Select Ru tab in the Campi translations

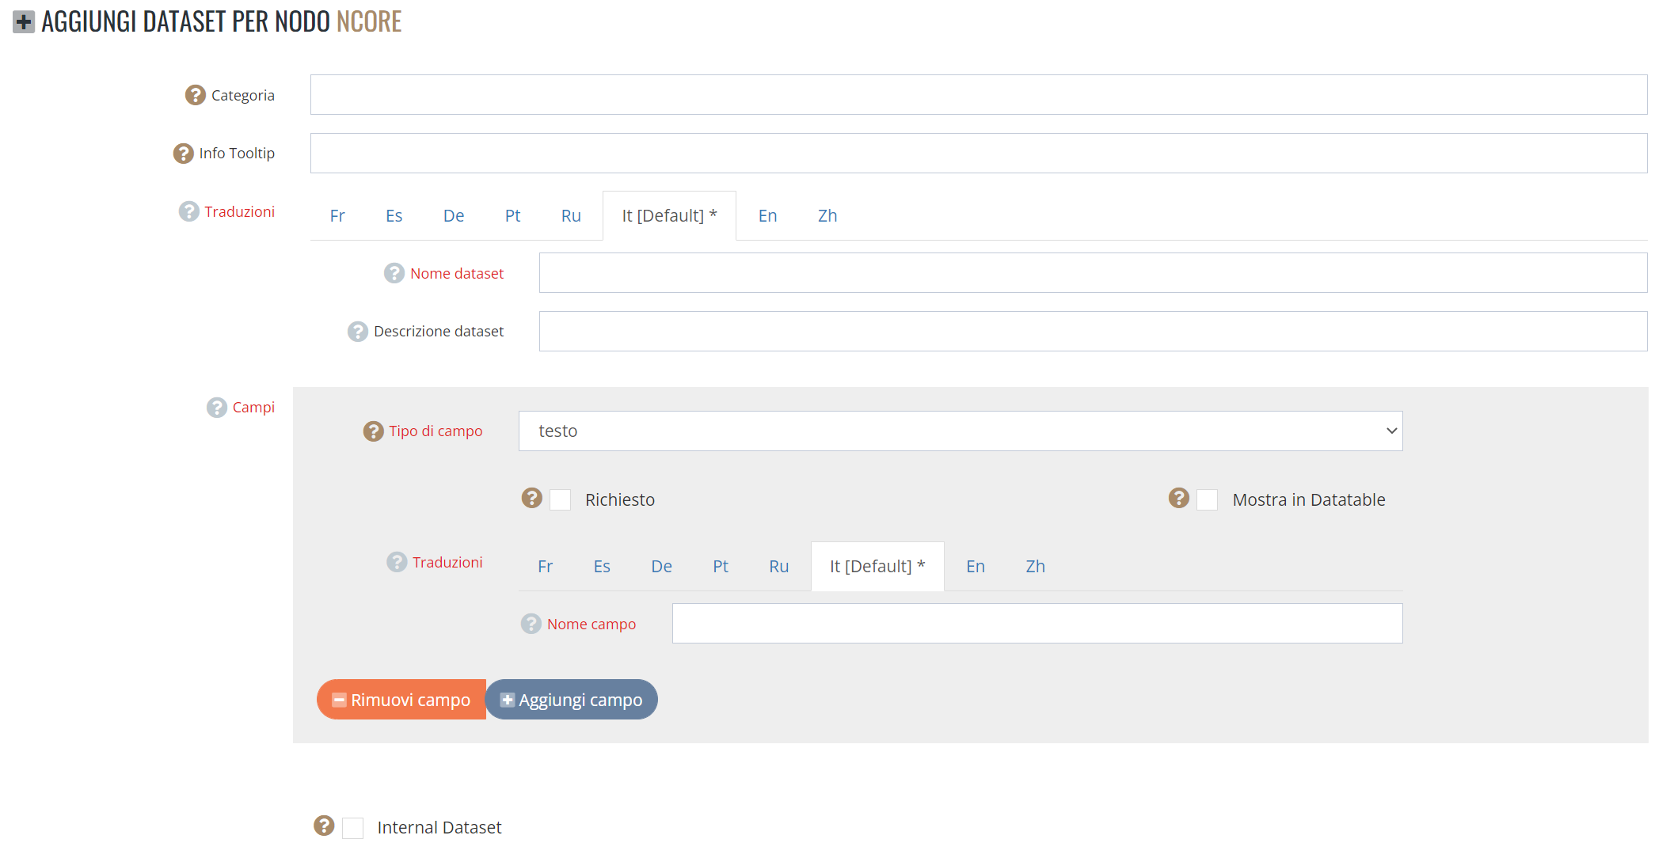pos(778,567)
